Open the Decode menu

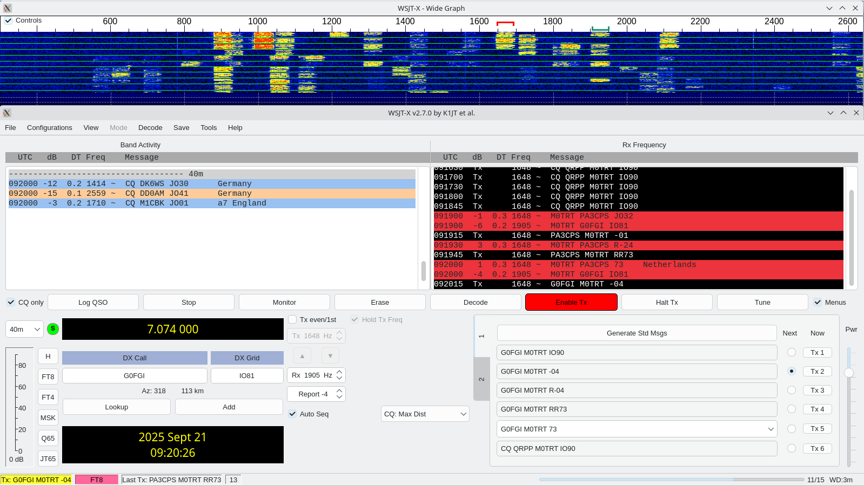coord(150,127)
